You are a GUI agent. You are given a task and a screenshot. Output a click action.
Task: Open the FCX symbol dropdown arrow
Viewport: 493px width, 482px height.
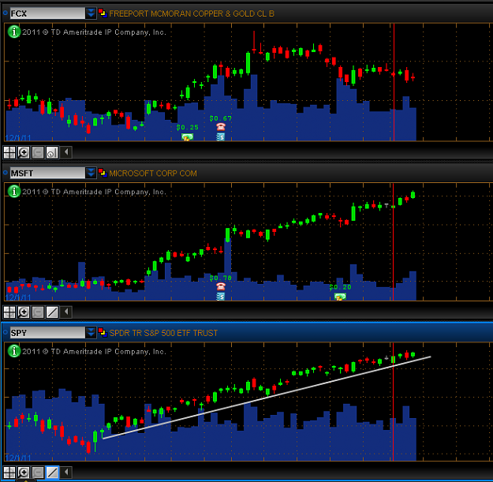click(x=91, y=13)
